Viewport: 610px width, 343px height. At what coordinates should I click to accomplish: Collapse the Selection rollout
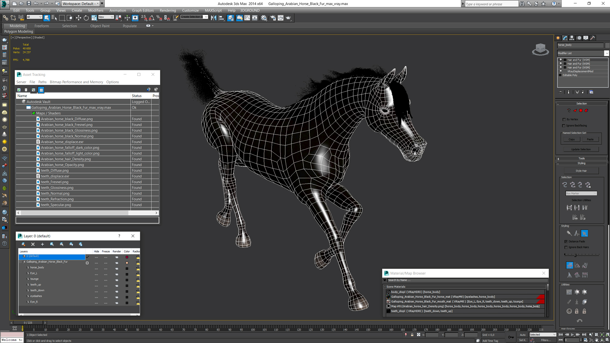coord(581,104)
